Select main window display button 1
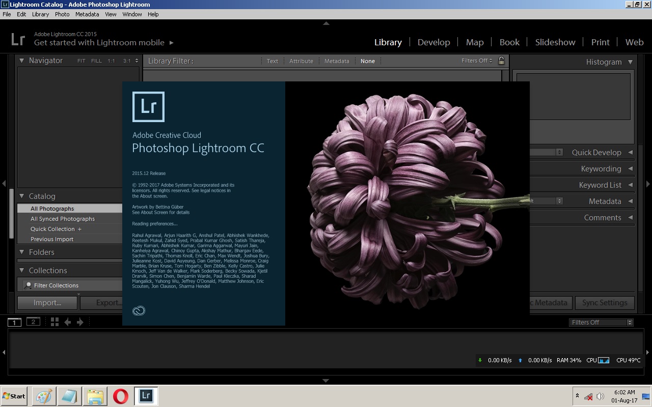The height and width of the screenshot is (407, 652). 14,322
